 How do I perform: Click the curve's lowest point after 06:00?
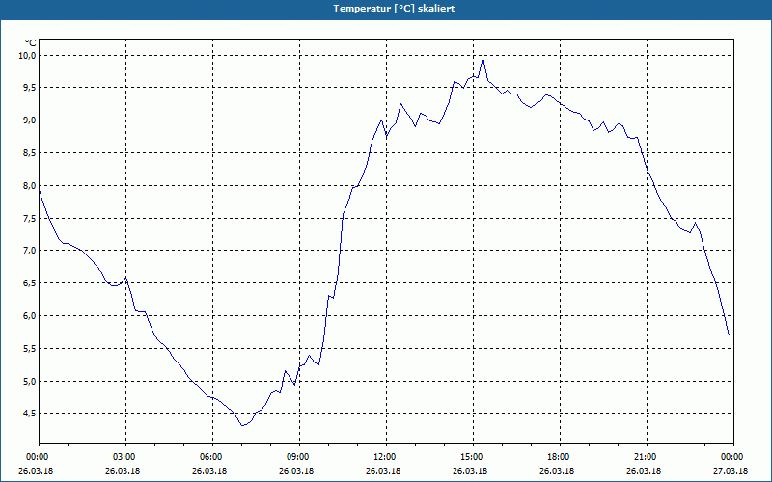(242, 425)
